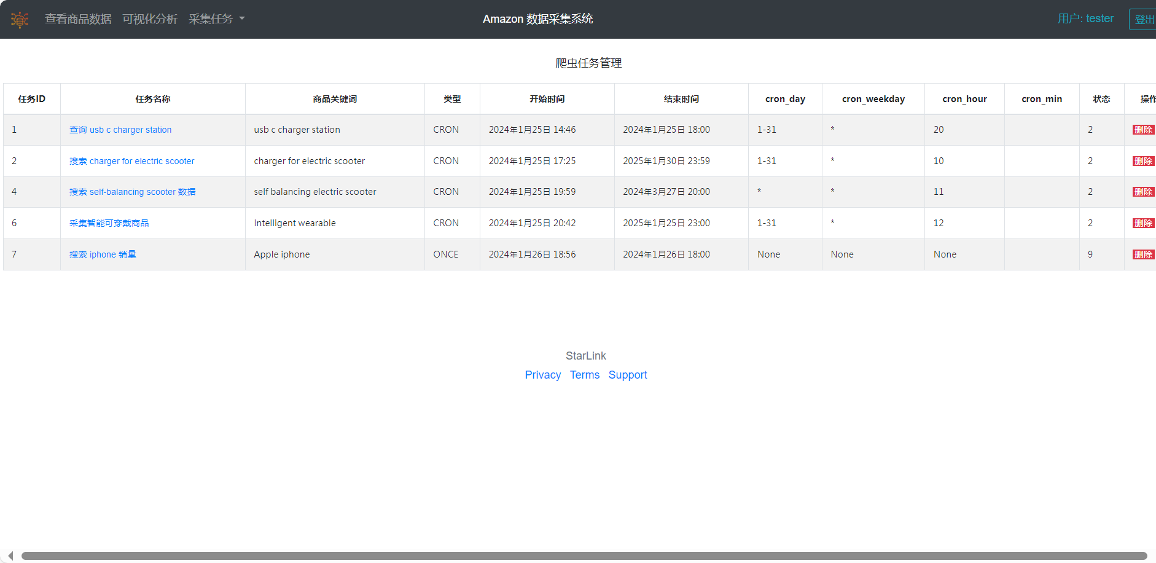Click the cron_min column header
The width and height of the screenshot is (1156, 563).
coord(1042,99)
